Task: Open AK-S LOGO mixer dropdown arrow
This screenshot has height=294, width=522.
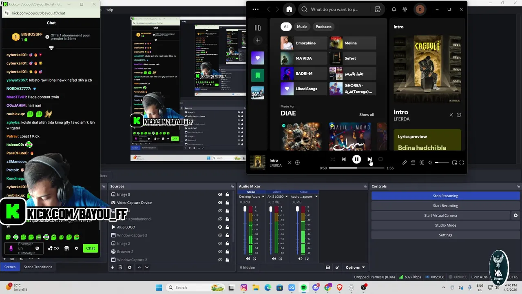Action: coord(286,196)
